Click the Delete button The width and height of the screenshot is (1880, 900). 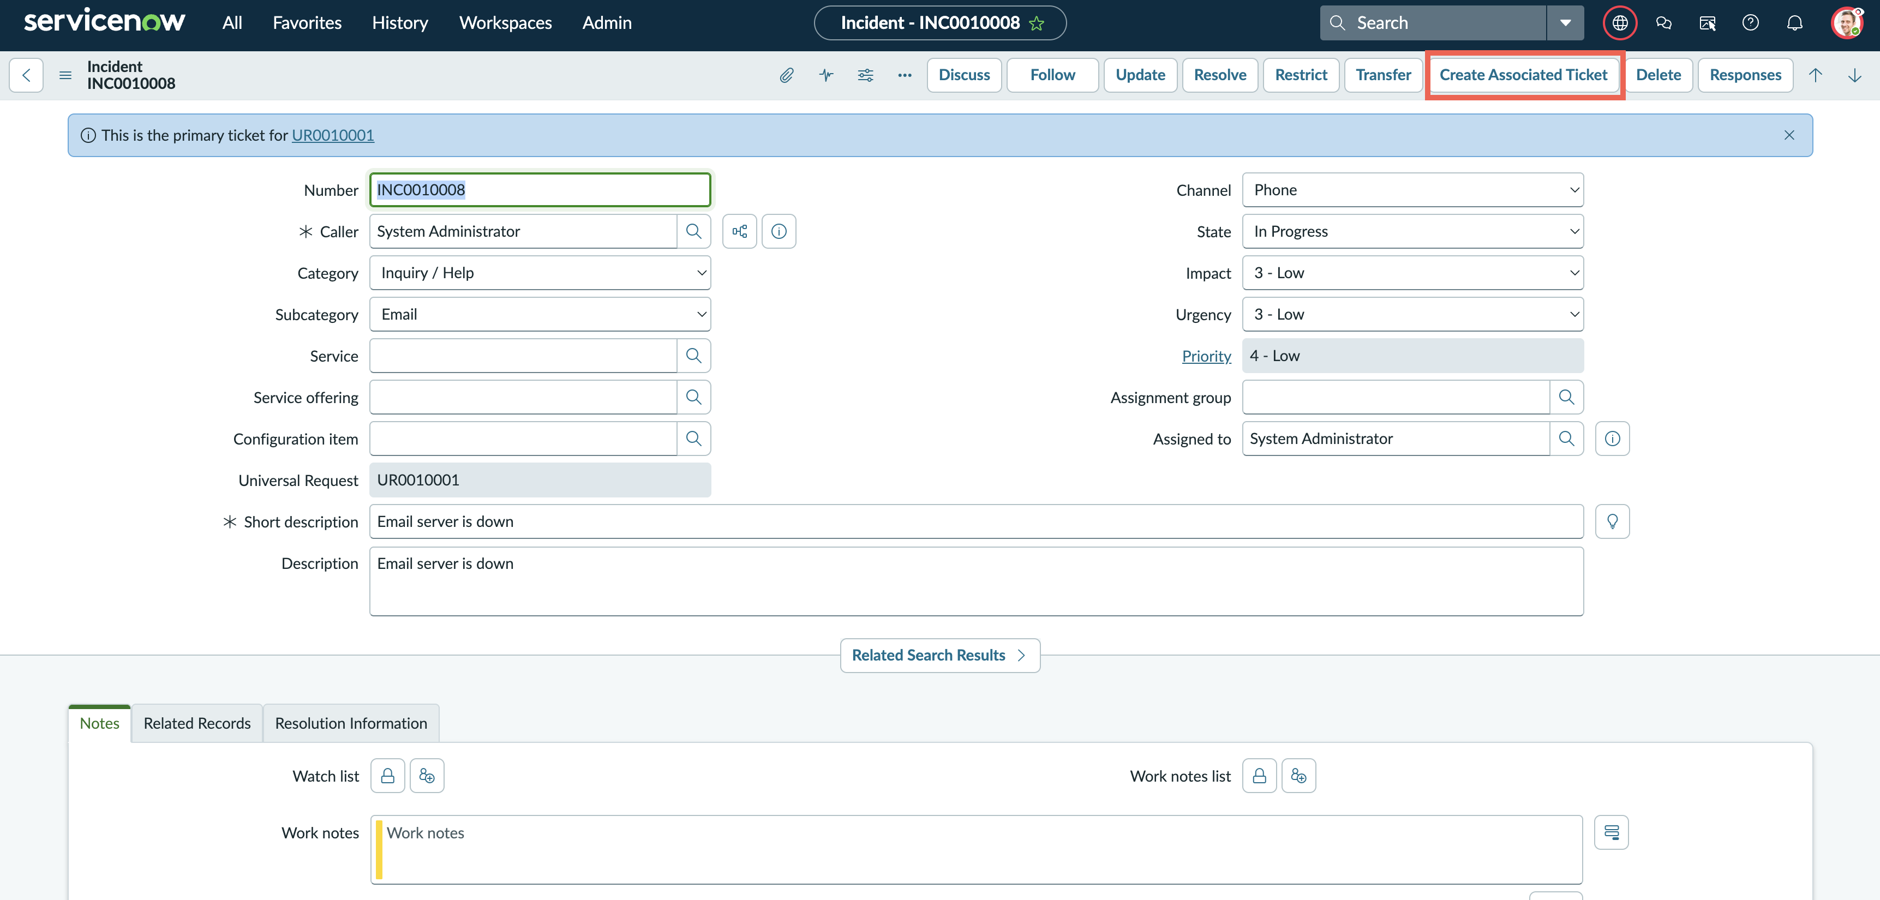(1658, 75)
